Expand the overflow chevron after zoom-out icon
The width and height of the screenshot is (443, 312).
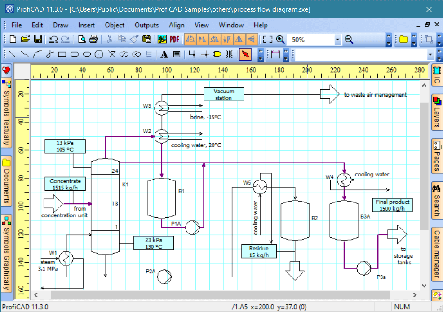[x=388, y=40]
